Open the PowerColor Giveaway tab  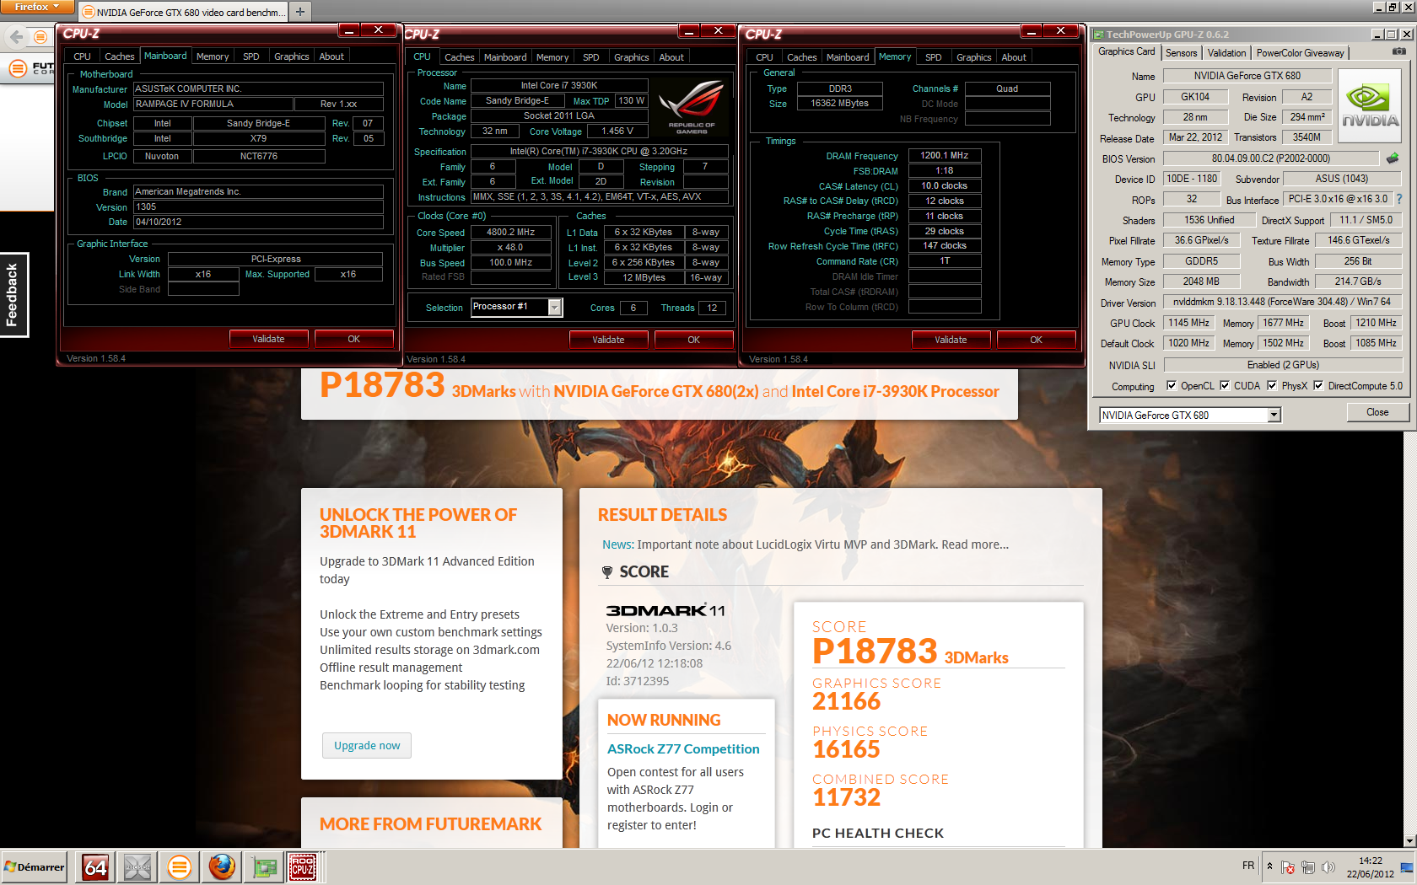coord(1300,52)
